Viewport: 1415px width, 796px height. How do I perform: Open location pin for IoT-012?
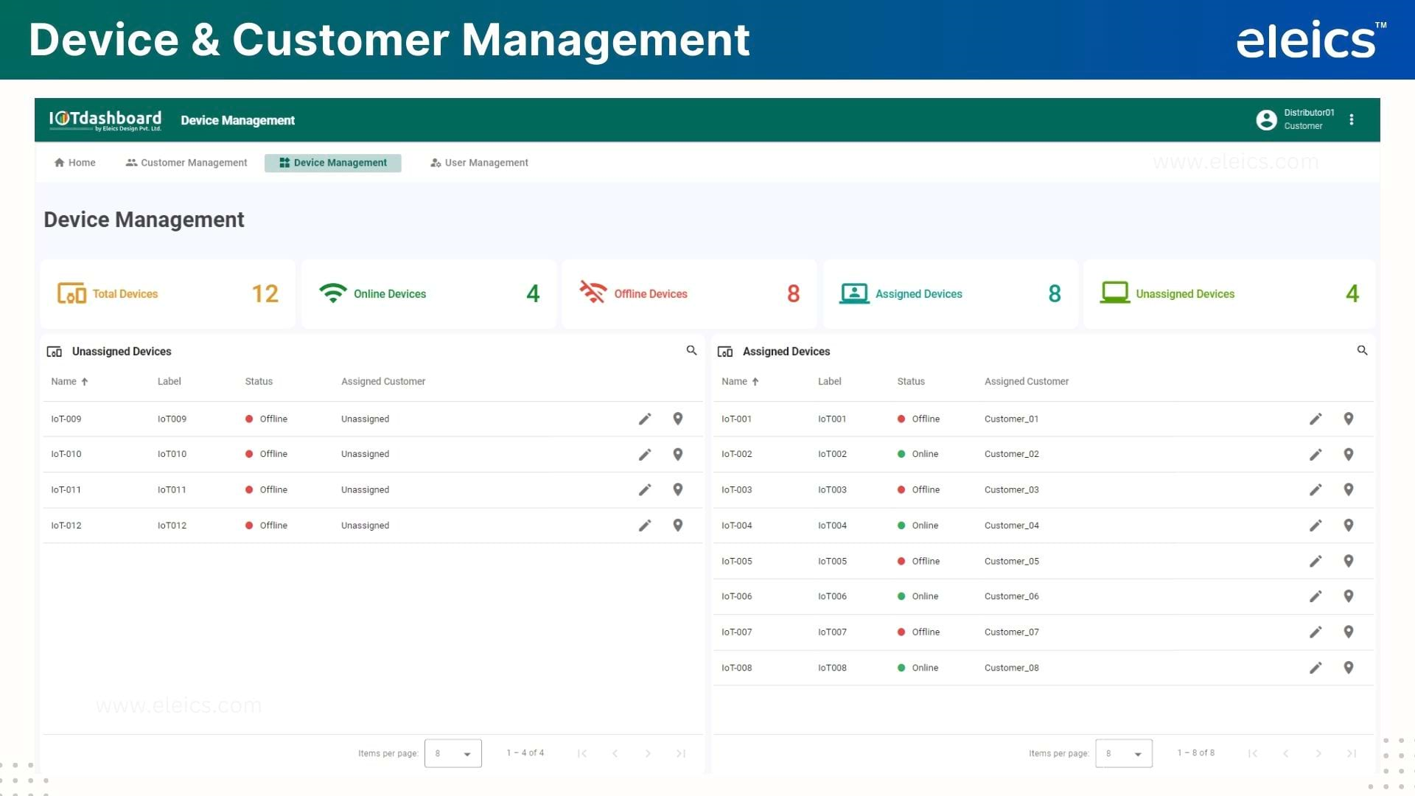[x=678, y=526]
